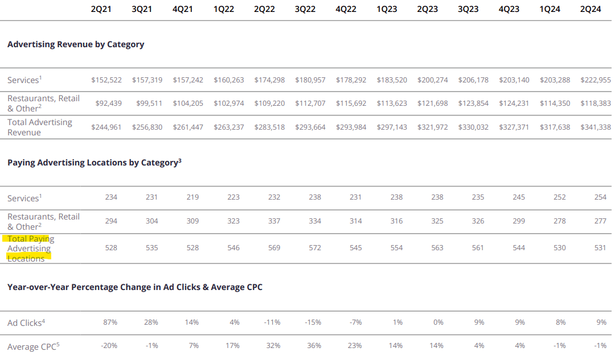Select Restaurants revenue value $124,231
Screen dimensions: 614x352
click(514, 103)
